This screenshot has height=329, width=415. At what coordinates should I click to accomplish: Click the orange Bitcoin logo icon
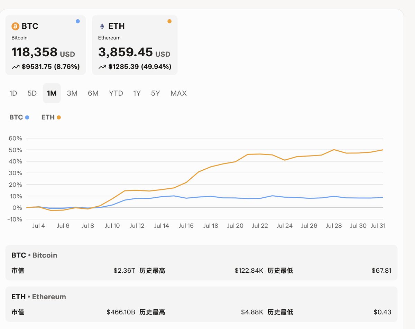click(15, 26)
